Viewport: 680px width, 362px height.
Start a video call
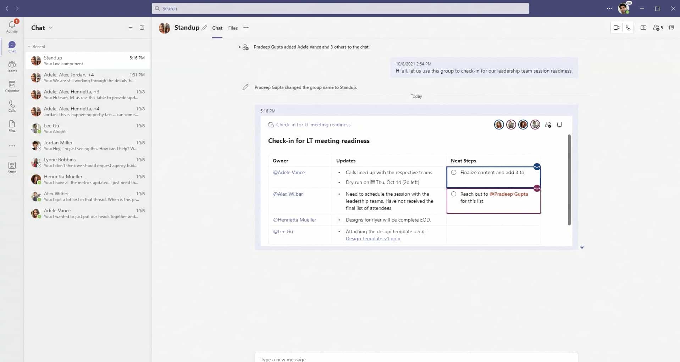click(617, 28)
